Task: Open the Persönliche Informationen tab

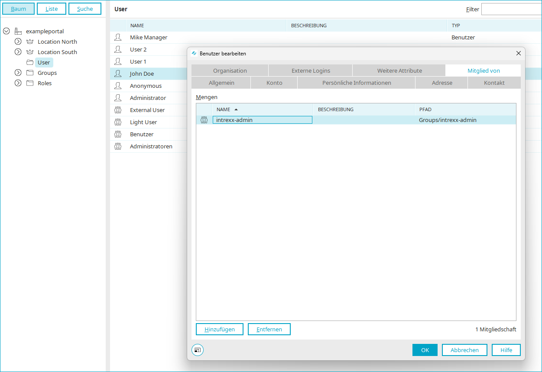Action: pyautogui.click(x=356, y=83)
